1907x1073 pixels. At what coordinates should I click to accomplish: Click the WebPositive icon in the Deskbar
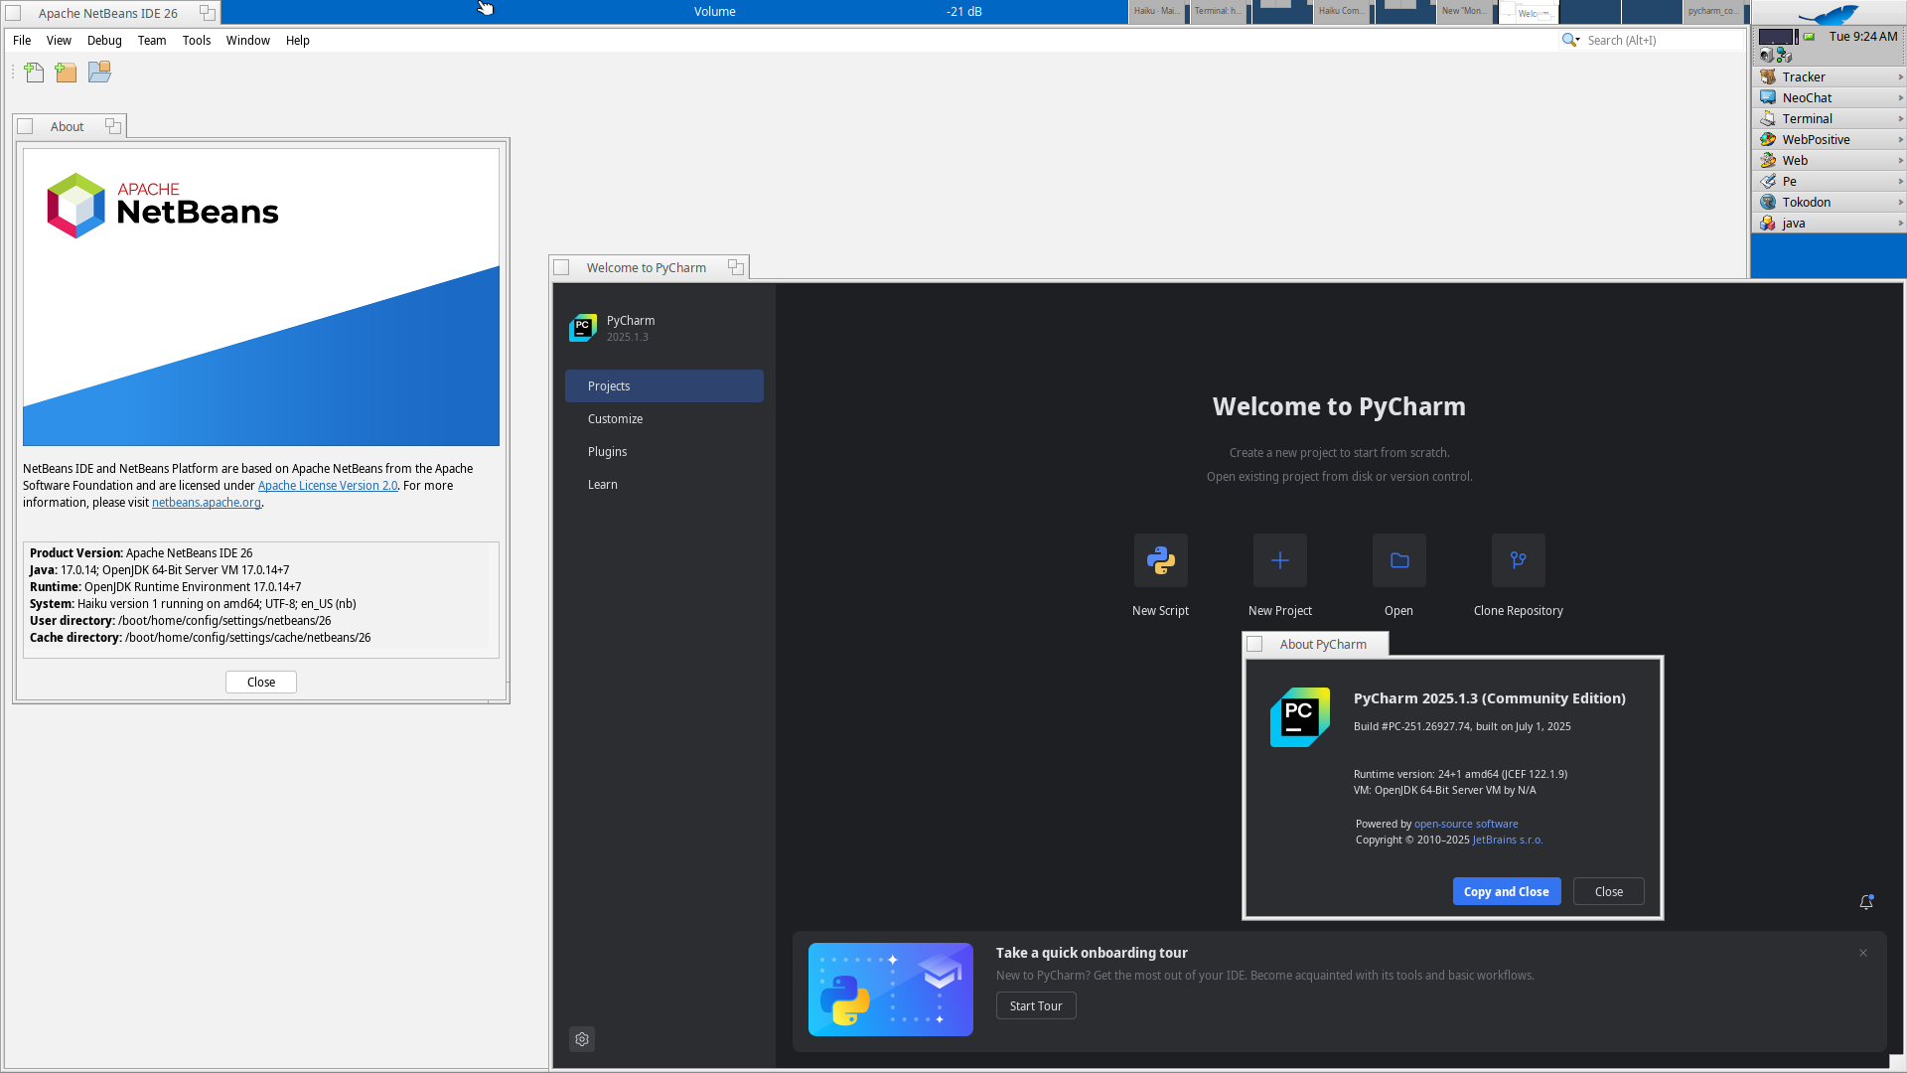(x=1768, y=139)
